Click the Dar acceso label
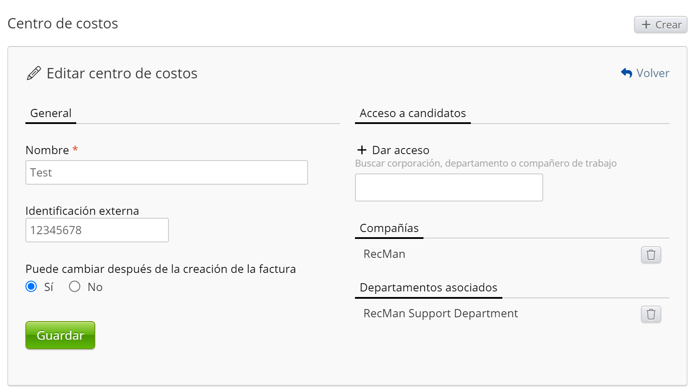This screenshot has height=390, width=694. tap(401, 150)
